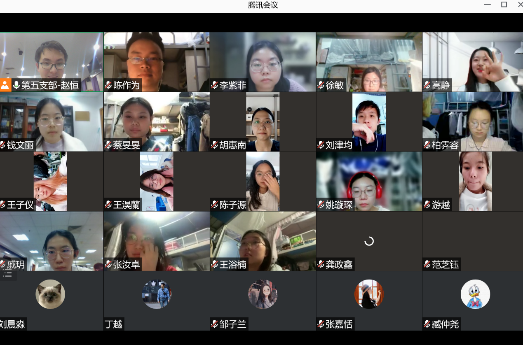523x345 pixels.
Task: Click the muted mic icon next to 陈作为
Action: pos(108,85)
